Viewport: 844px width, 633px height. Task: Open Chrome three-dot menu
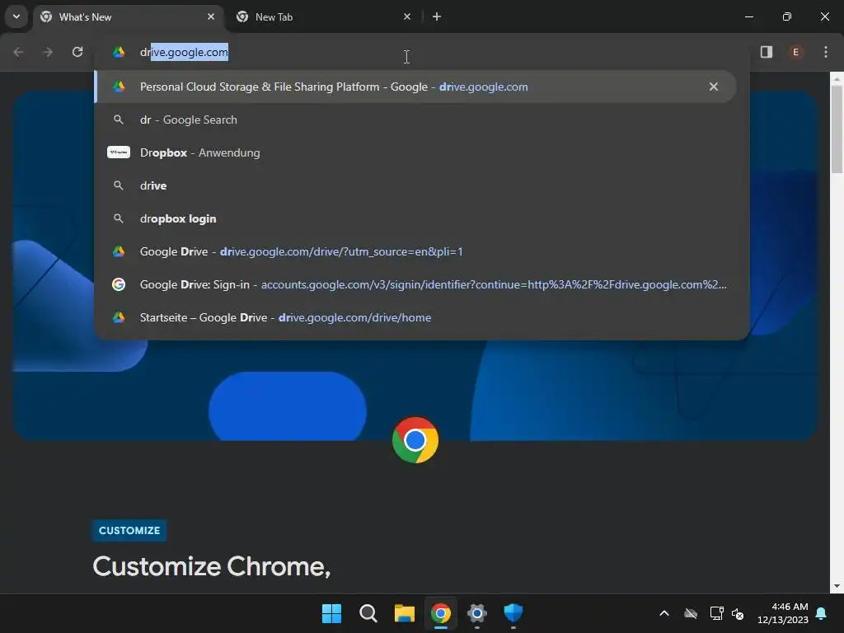[x=826, y=52]
